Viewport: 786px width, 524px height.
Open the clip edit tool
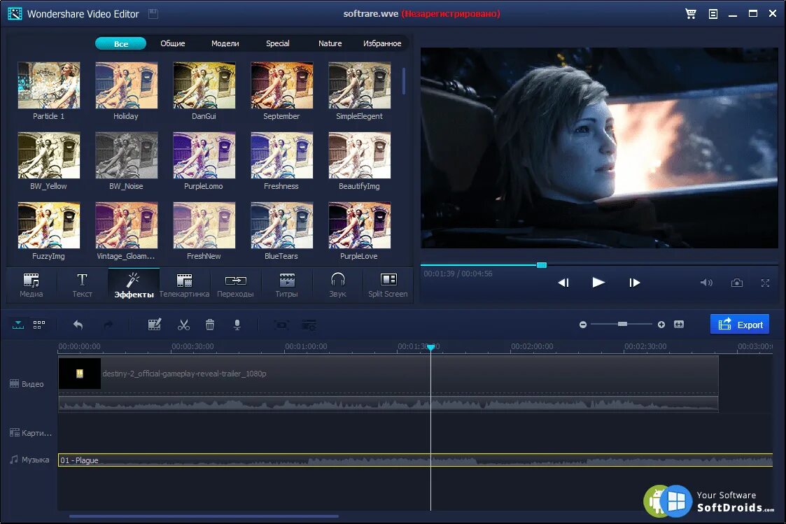(155, 325)
